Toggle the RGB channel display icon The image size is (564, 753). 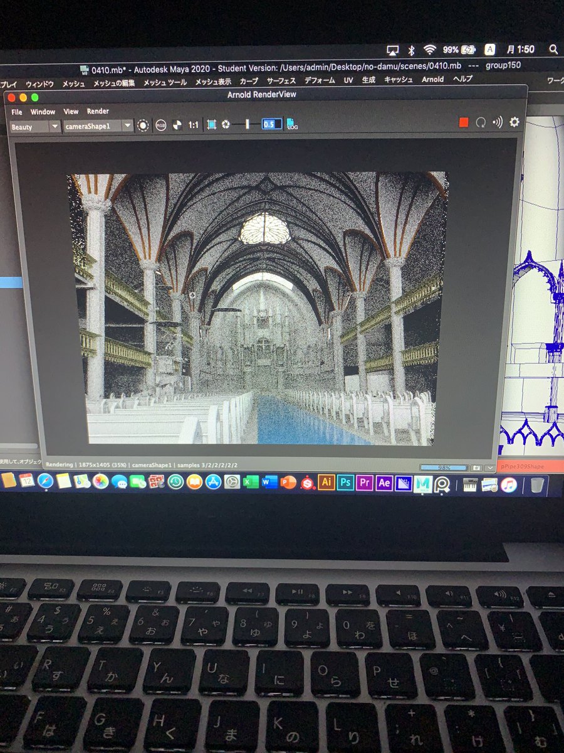click(x=160, y=125)
